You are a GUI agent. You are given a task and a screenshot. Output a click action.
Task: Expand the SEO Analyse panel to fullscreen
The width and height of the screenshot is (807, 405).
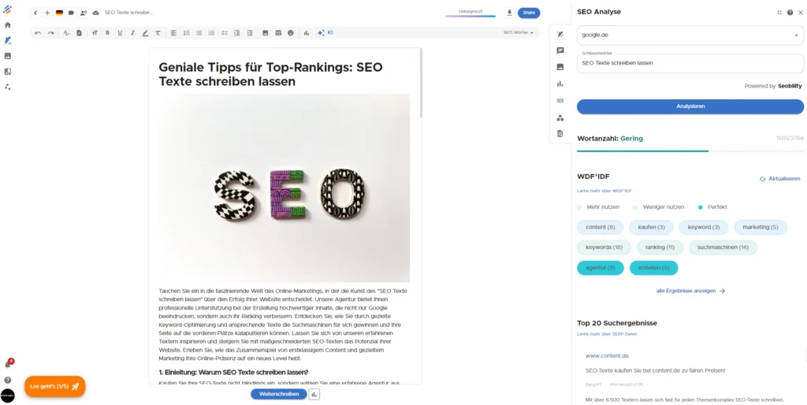tap(779, 13)
